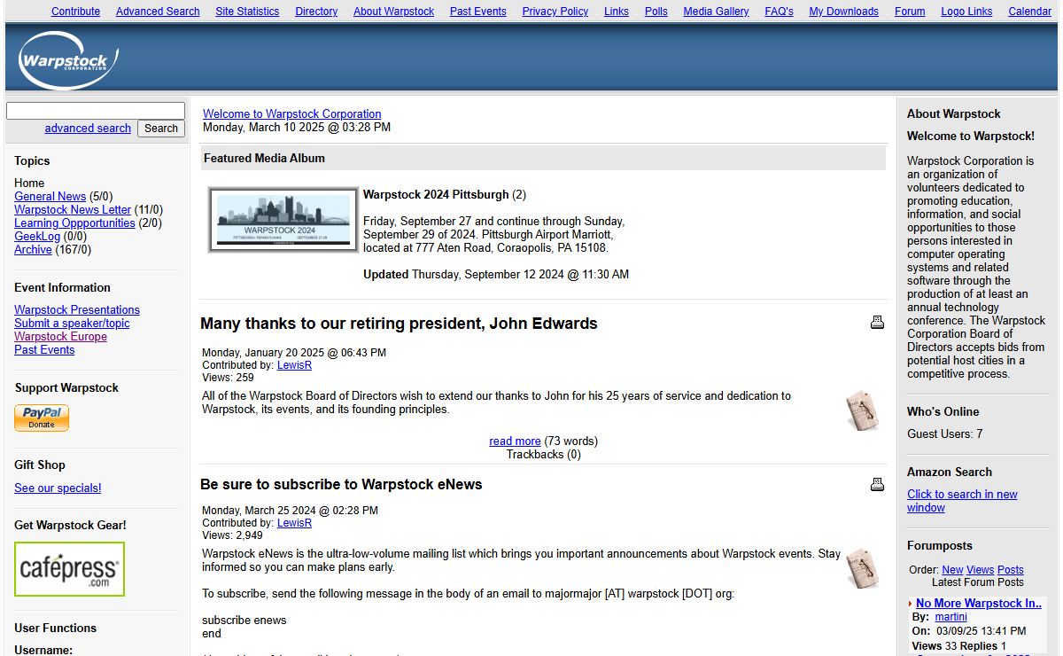
Task: Open advanced search link under search box
Action: point(88,129)
